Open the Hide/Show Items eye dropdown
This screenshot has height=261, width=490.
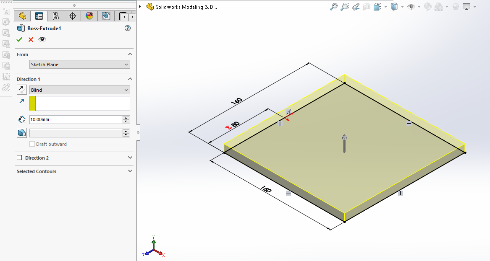(x=411, y=7)
